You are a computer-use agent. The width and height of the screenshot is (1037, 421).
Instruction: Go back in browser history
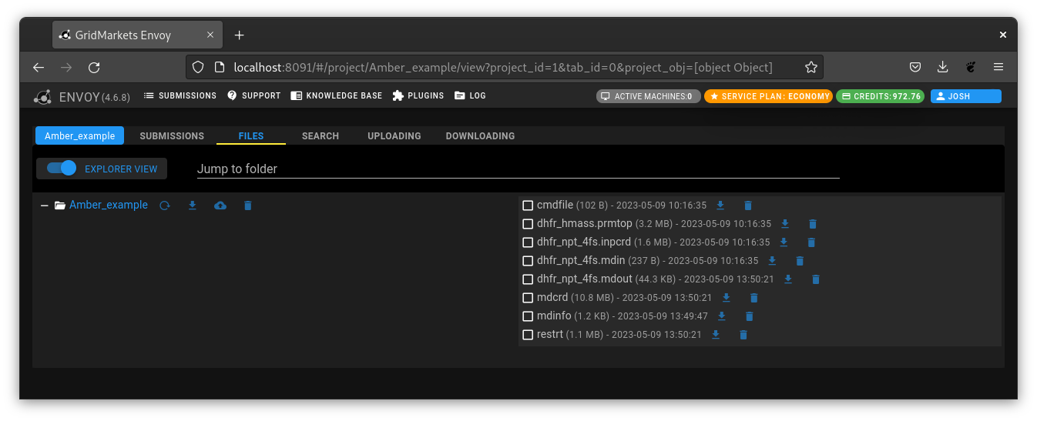(x=39, y=68)
